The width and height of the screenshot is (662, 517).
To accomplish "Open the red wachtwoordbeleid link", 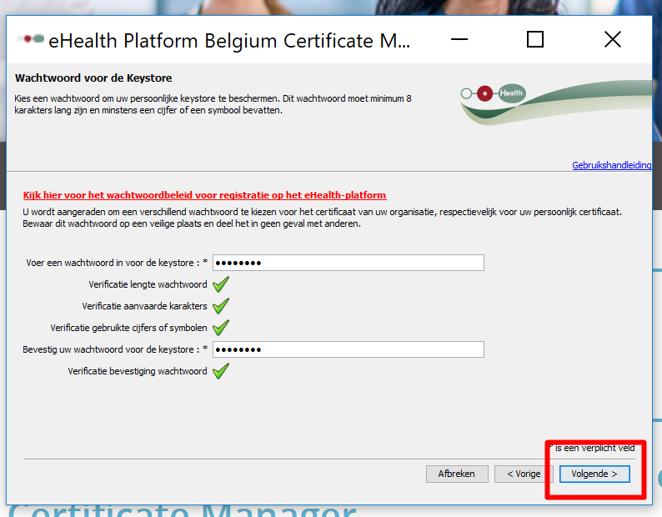I will 204,195.
